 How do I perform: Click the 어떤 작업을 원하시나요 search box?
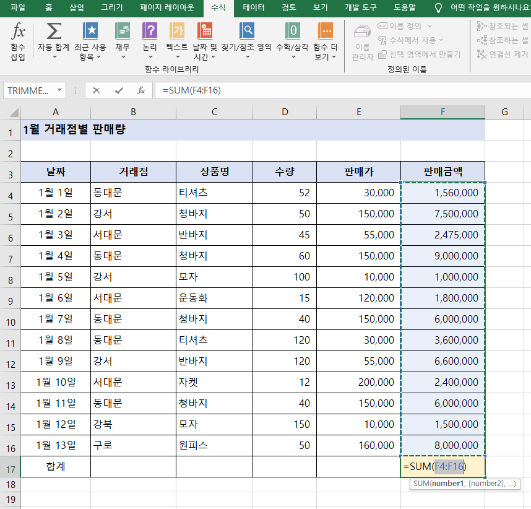click(490, 7)
